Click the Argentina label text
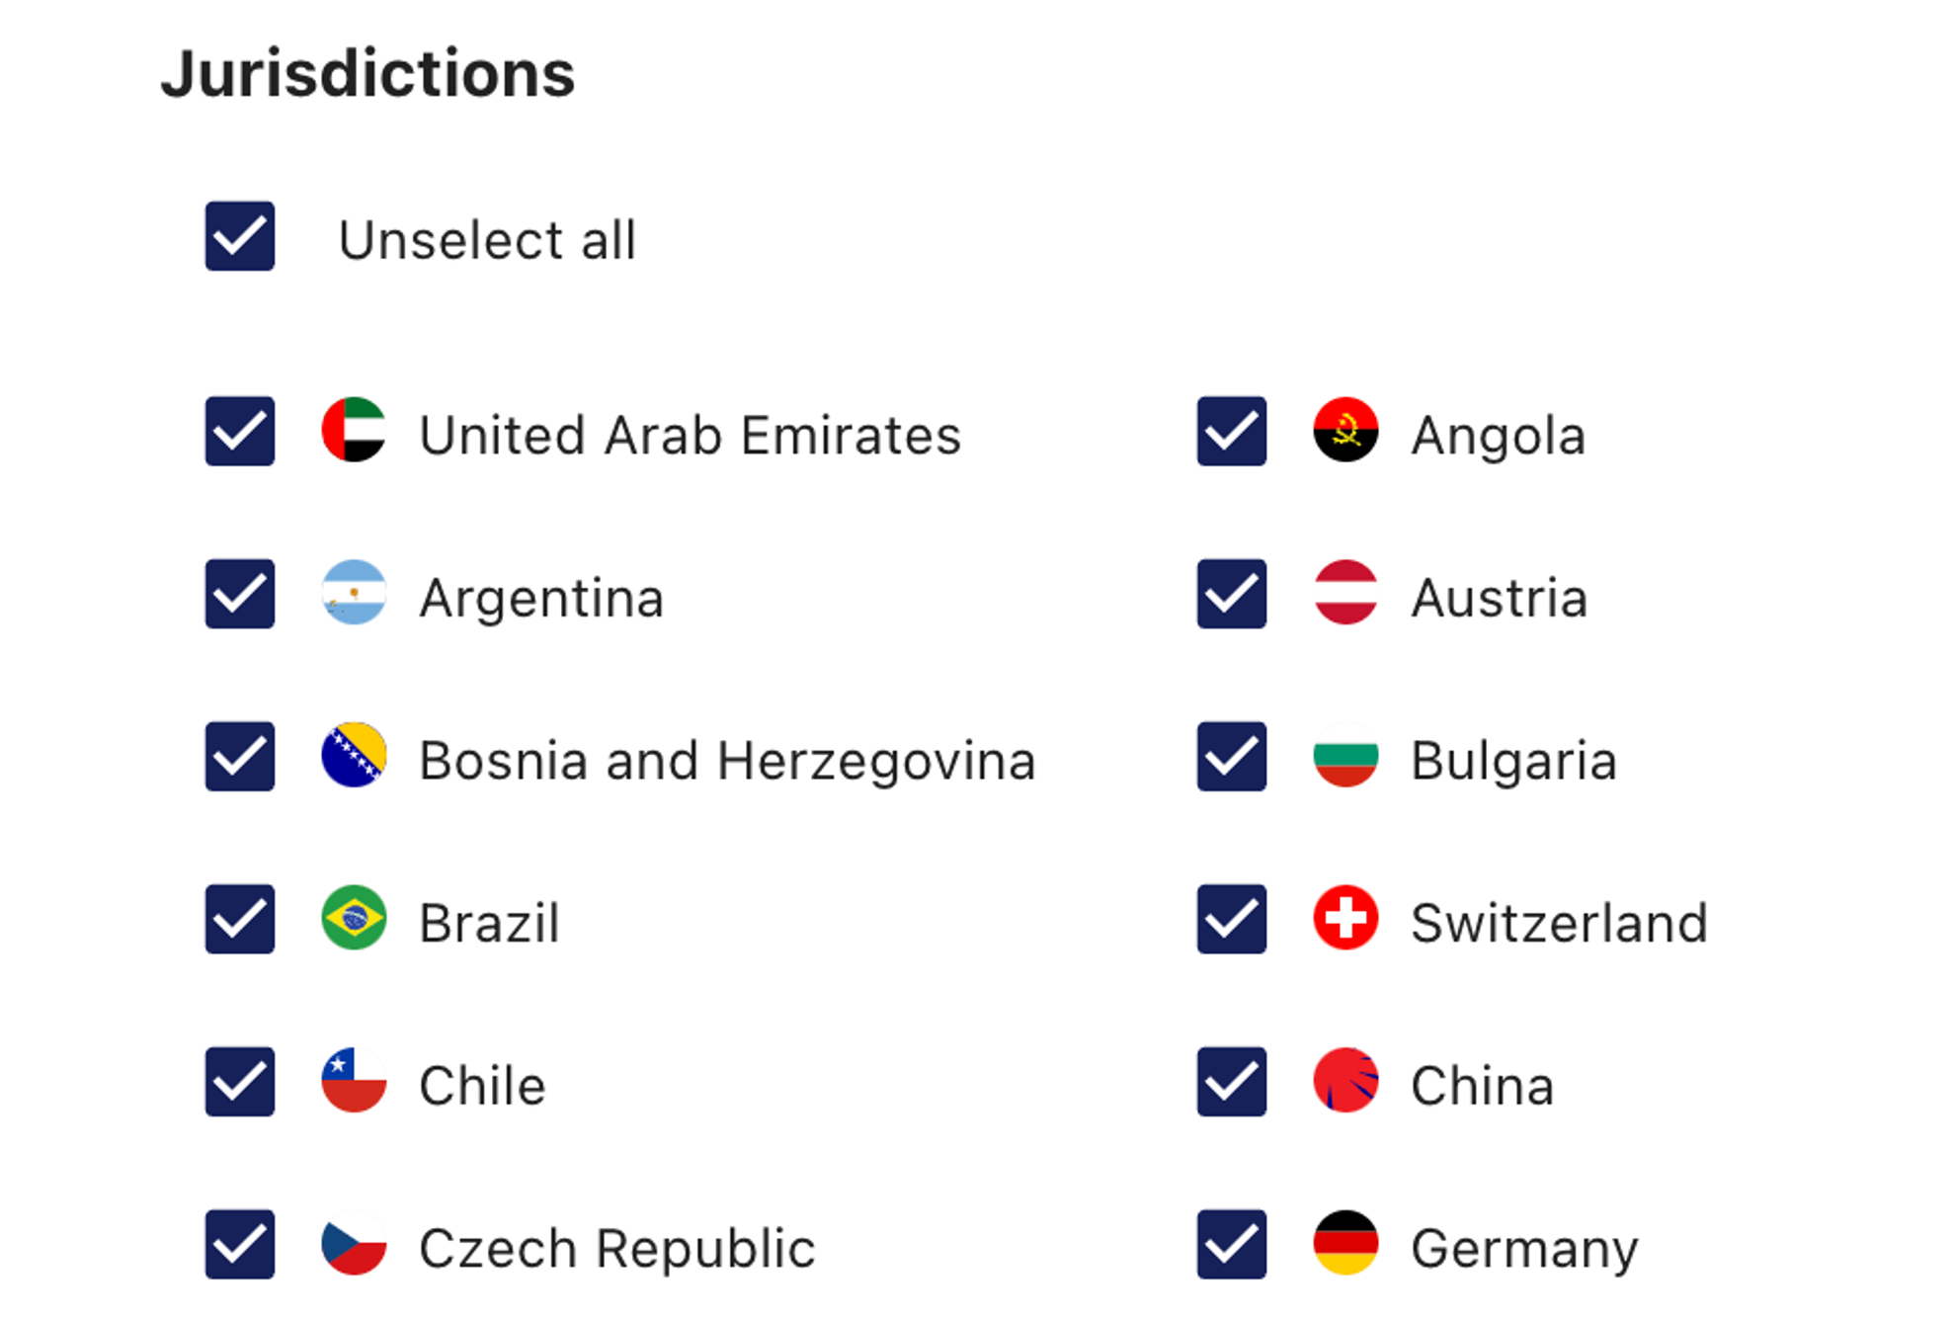This screenshot has width=1954, height=1319. pyautogui.click(x=541, y=599)
